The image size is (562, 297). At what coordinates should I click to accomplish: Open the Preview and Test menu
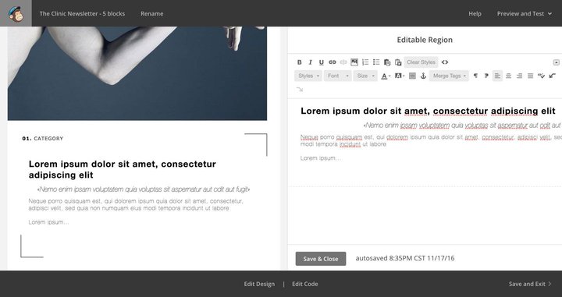click(x=524, y=13)
